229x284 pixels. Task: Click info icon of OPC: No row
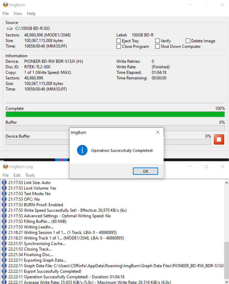tap(4, 199)
